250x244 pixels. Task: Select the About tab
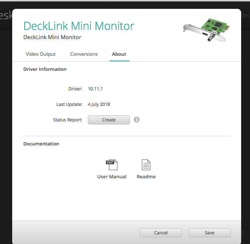119,54
